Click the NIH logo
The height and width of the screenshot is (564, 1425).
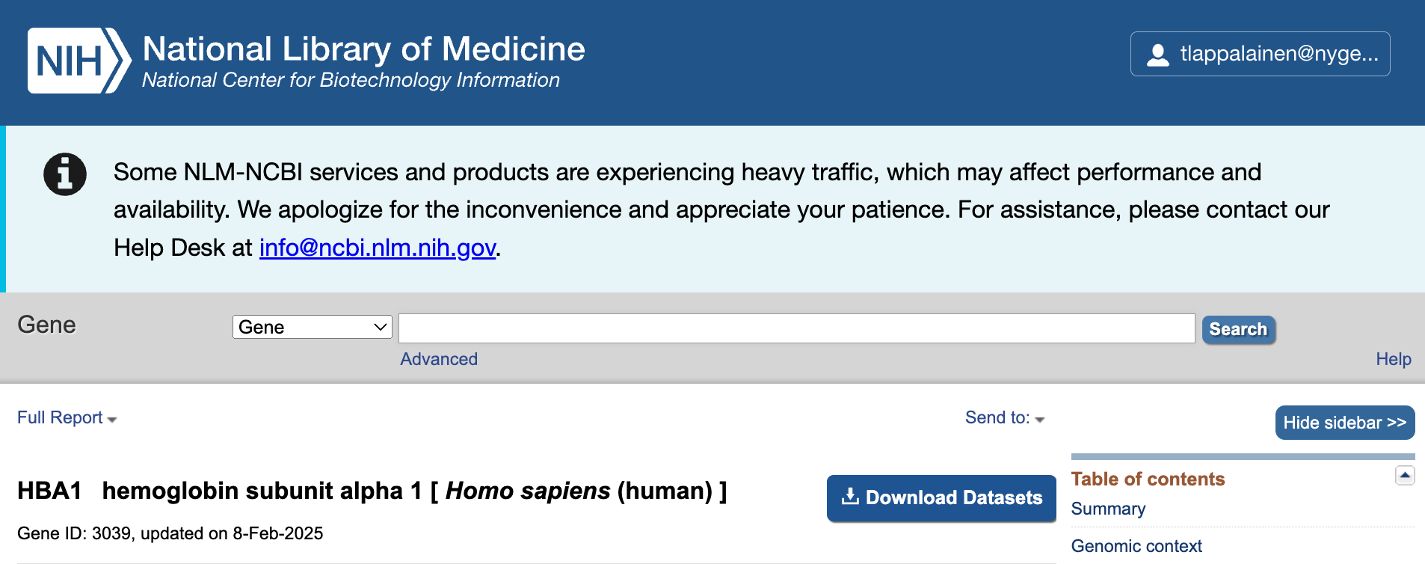78,61
